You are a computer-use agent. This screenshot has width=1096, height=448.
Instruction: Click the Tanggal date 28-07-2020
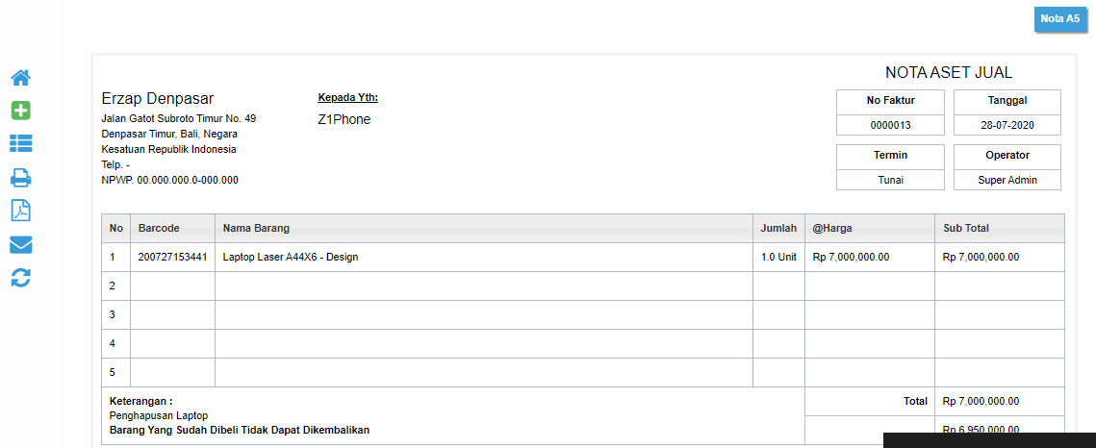point(1007,126)
